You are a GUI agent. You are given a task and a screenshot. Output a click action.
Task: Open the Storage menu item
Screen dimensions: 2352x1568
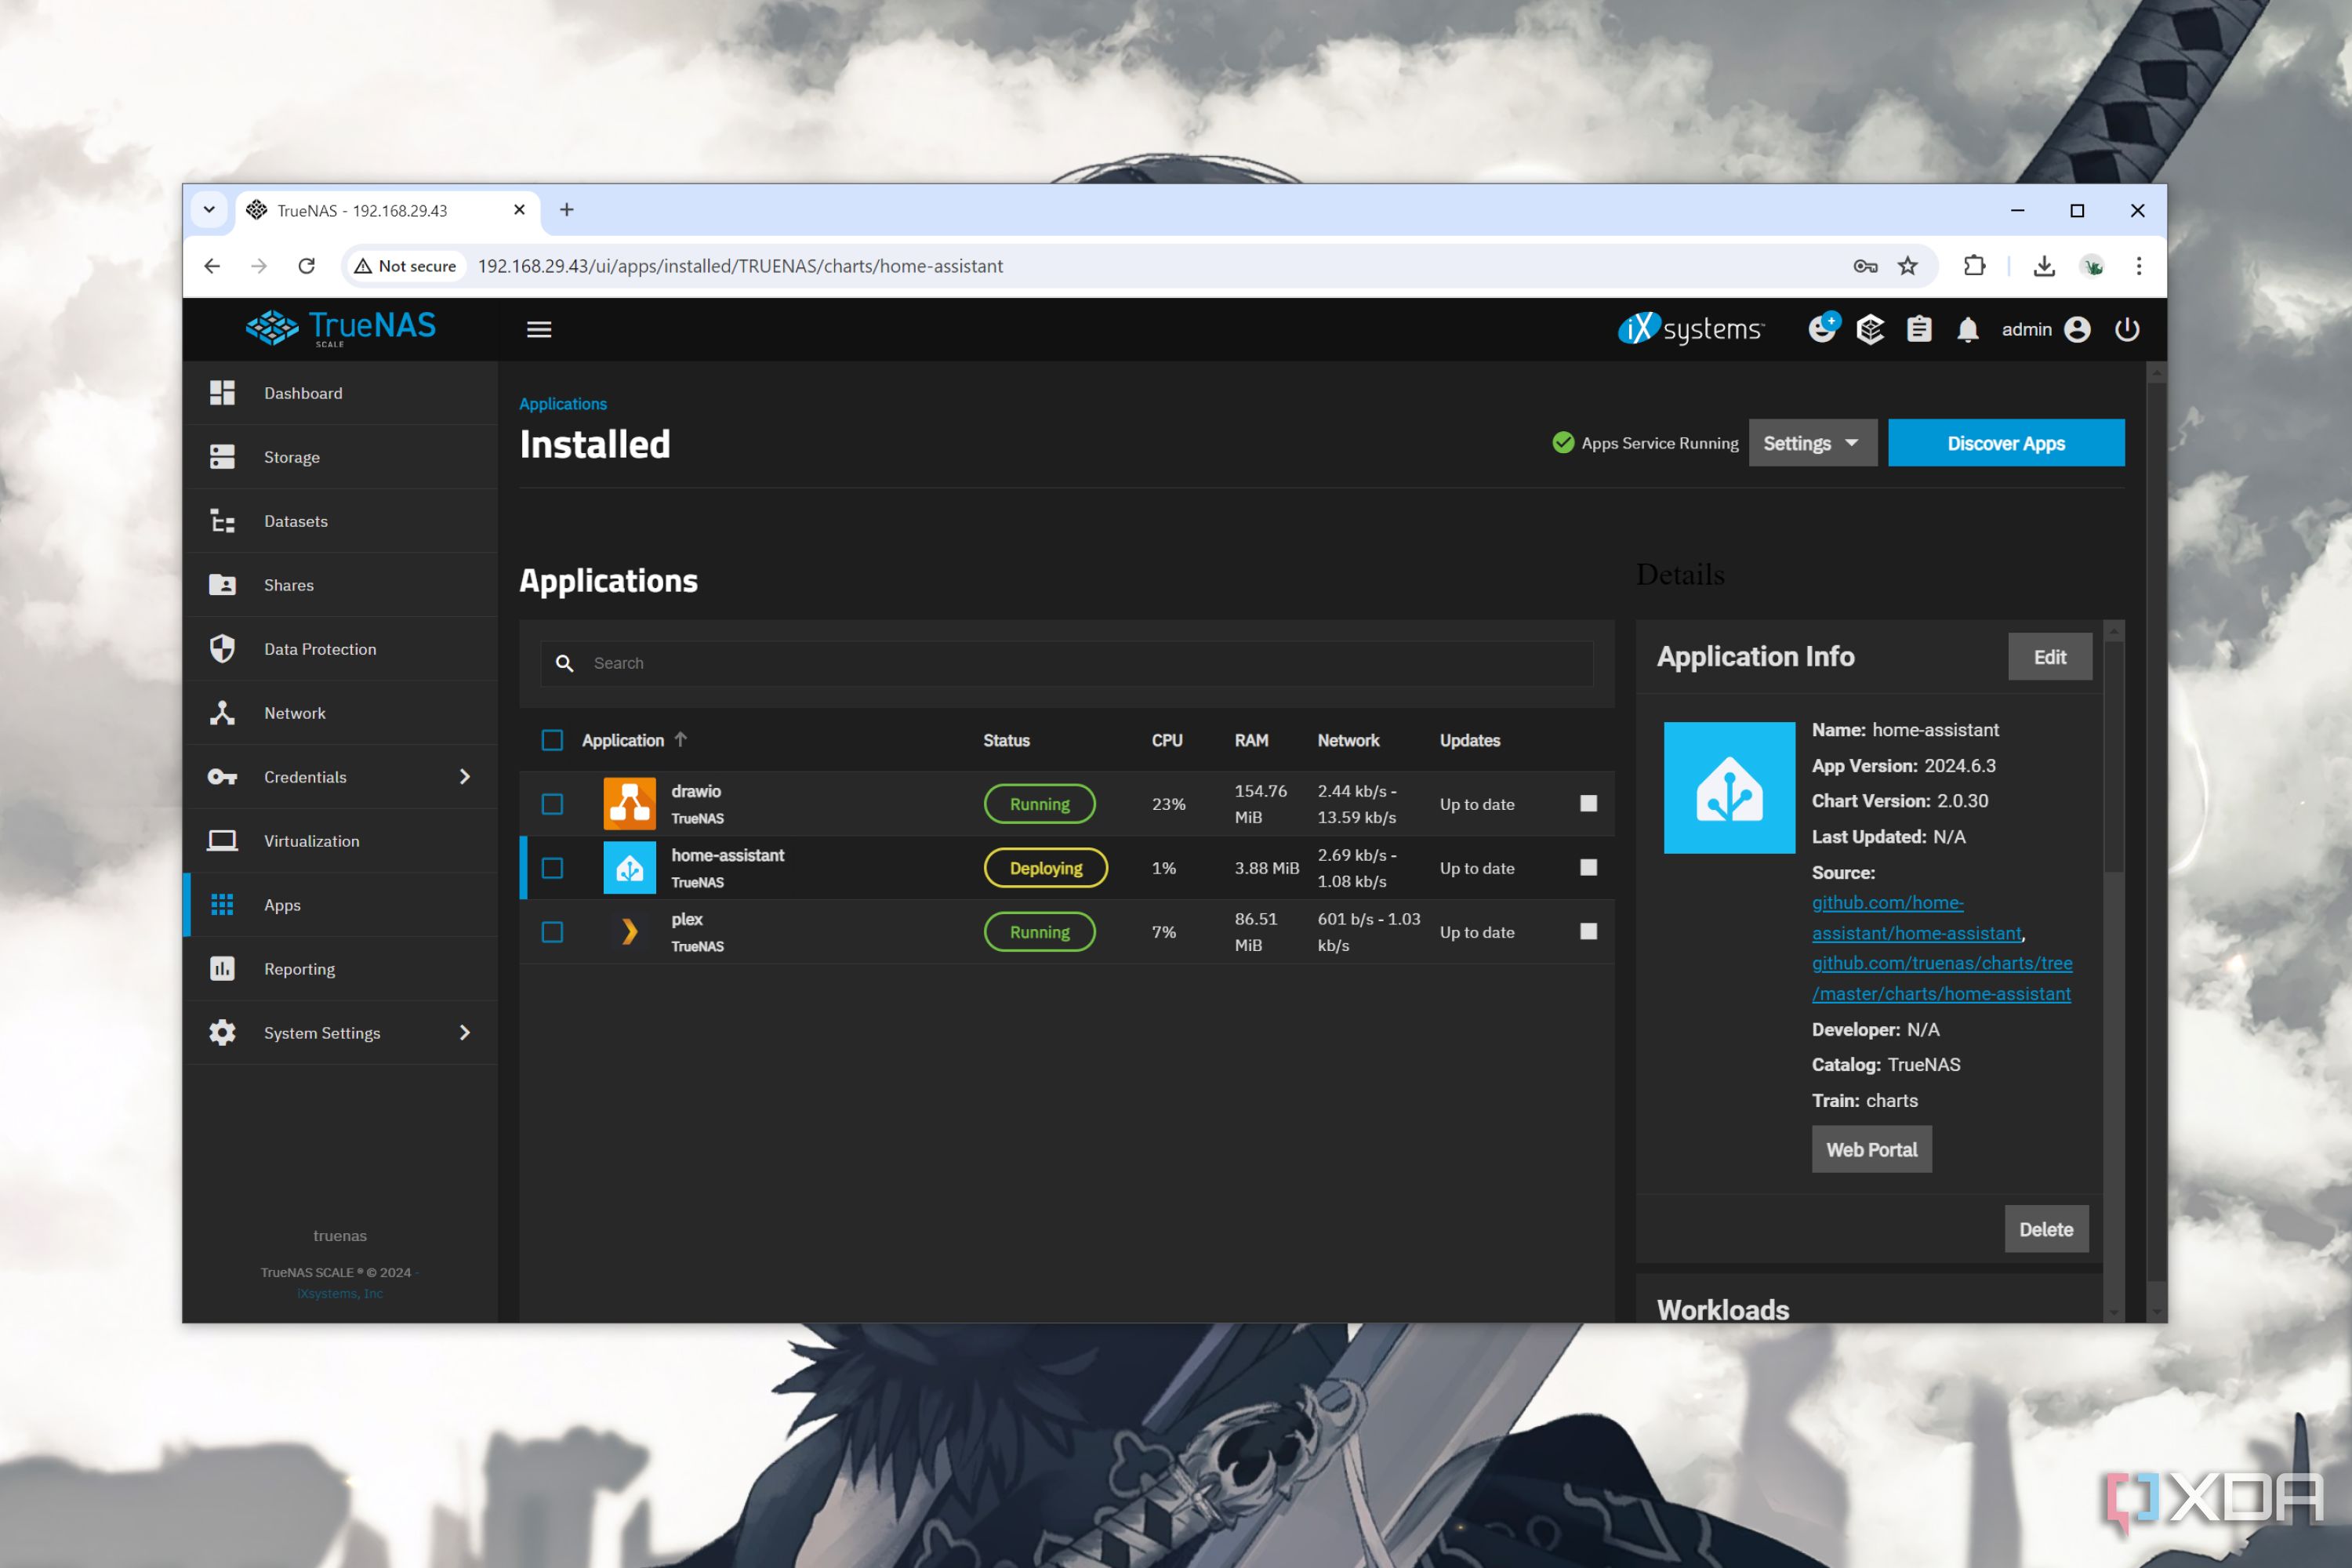[x=341, y=457]
